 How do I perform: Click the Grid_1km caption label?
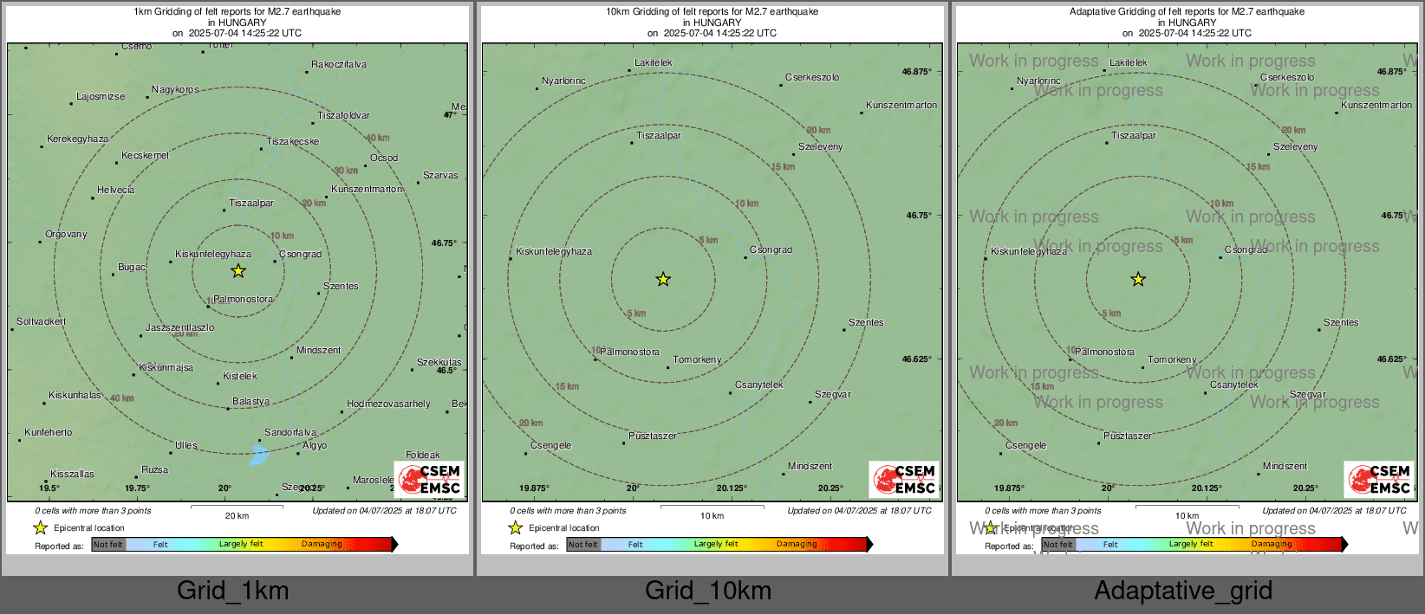pyautogui.click(x=233, y=591)
